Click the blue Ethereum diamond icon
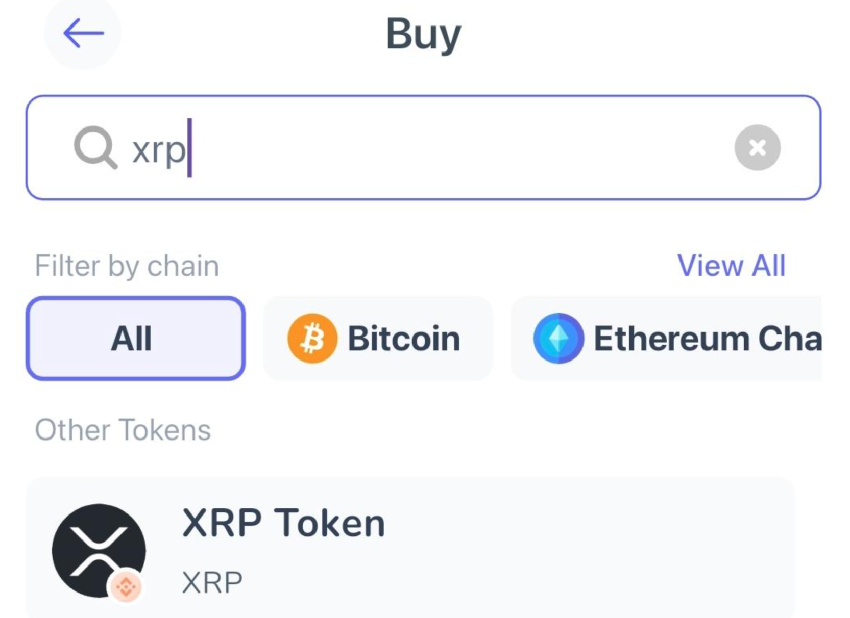Screen dimensions: 850x618 point(558,338)
